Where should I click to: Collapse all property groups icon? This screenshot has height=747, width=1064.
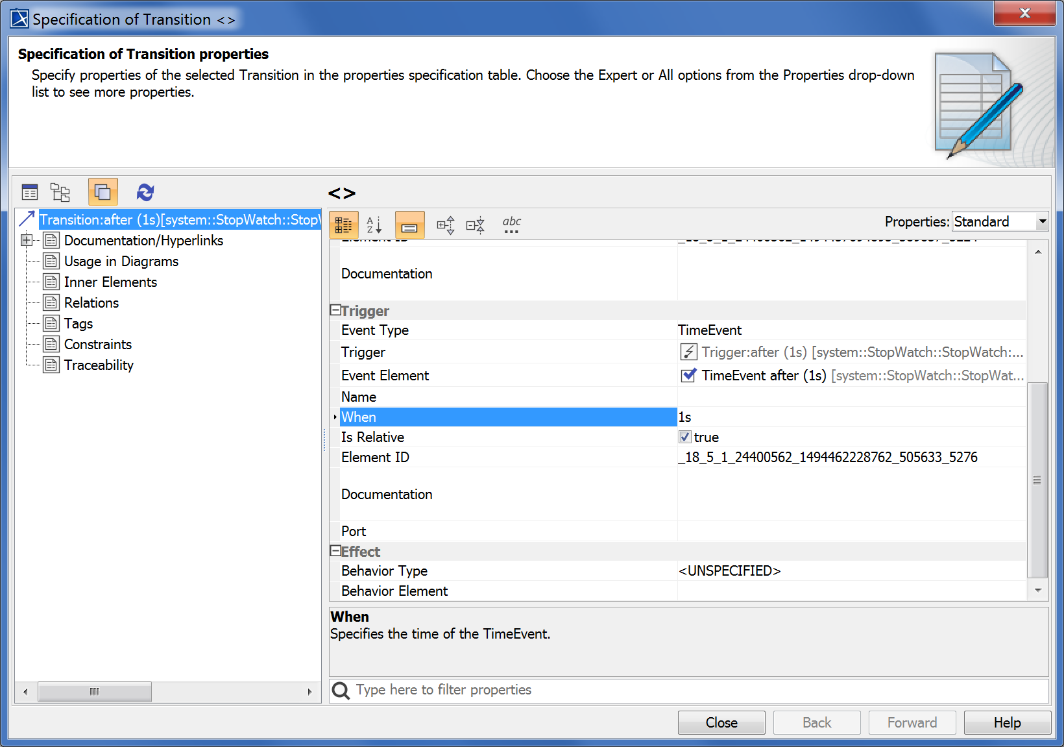point(476,225)
